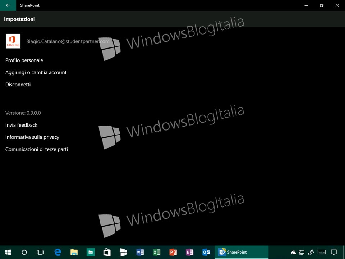Click the SharePoint taskbar button

(x=241, y=252)
